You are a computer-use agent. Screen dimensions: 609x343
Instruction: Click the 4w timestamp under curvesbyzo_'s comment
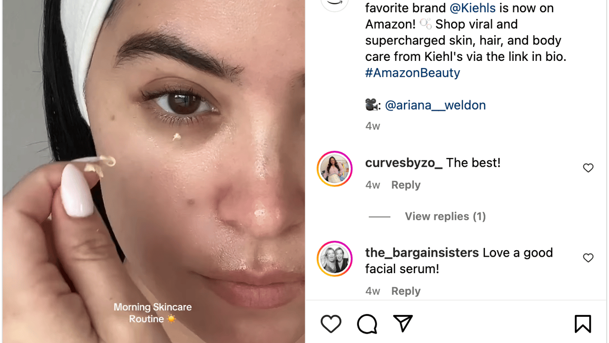point(372,185)
